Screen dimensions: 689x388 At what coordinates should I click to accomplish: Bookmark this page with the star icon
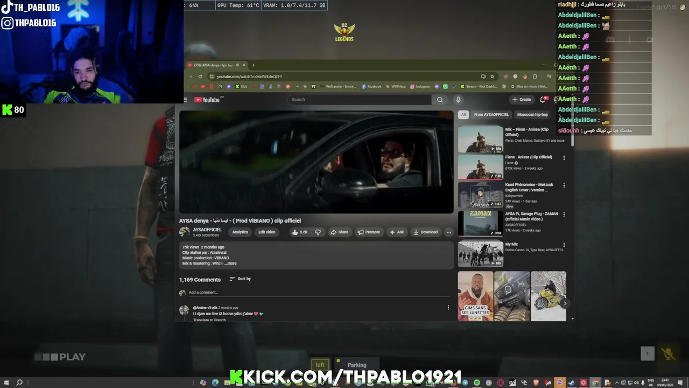click(492, 77)
